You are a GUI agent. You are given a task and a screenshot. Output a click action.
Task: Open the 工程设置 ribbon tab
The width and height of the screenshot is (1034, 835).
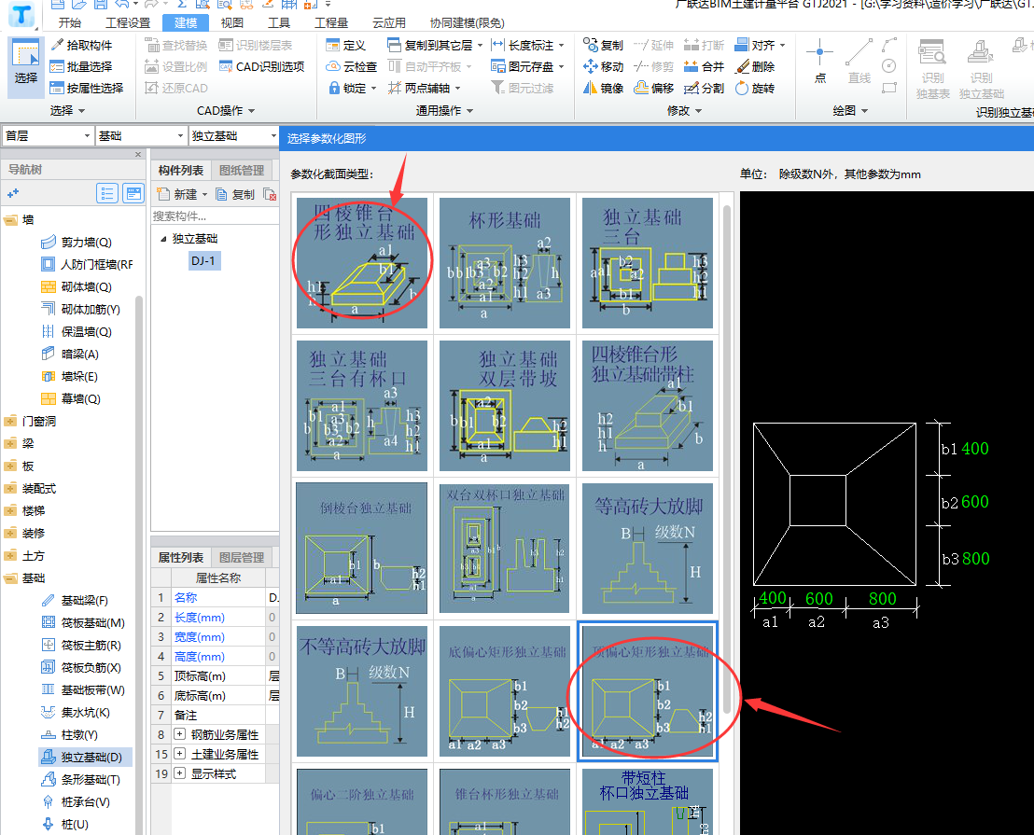[128, 23]
